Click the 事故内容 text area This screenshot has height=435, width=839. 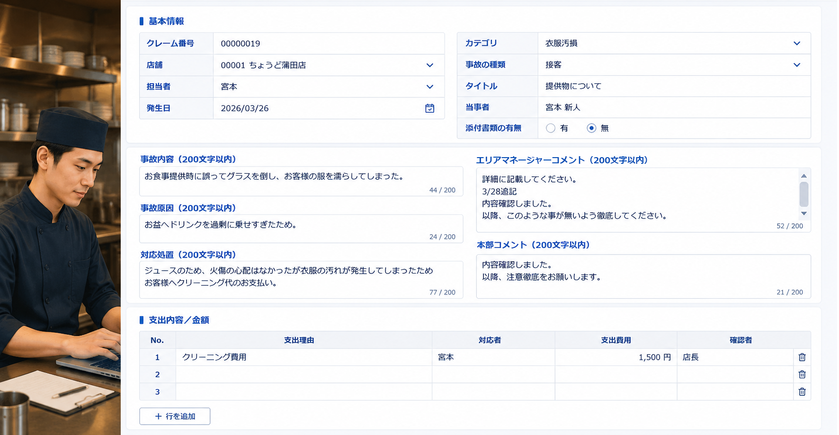(301, 181)
